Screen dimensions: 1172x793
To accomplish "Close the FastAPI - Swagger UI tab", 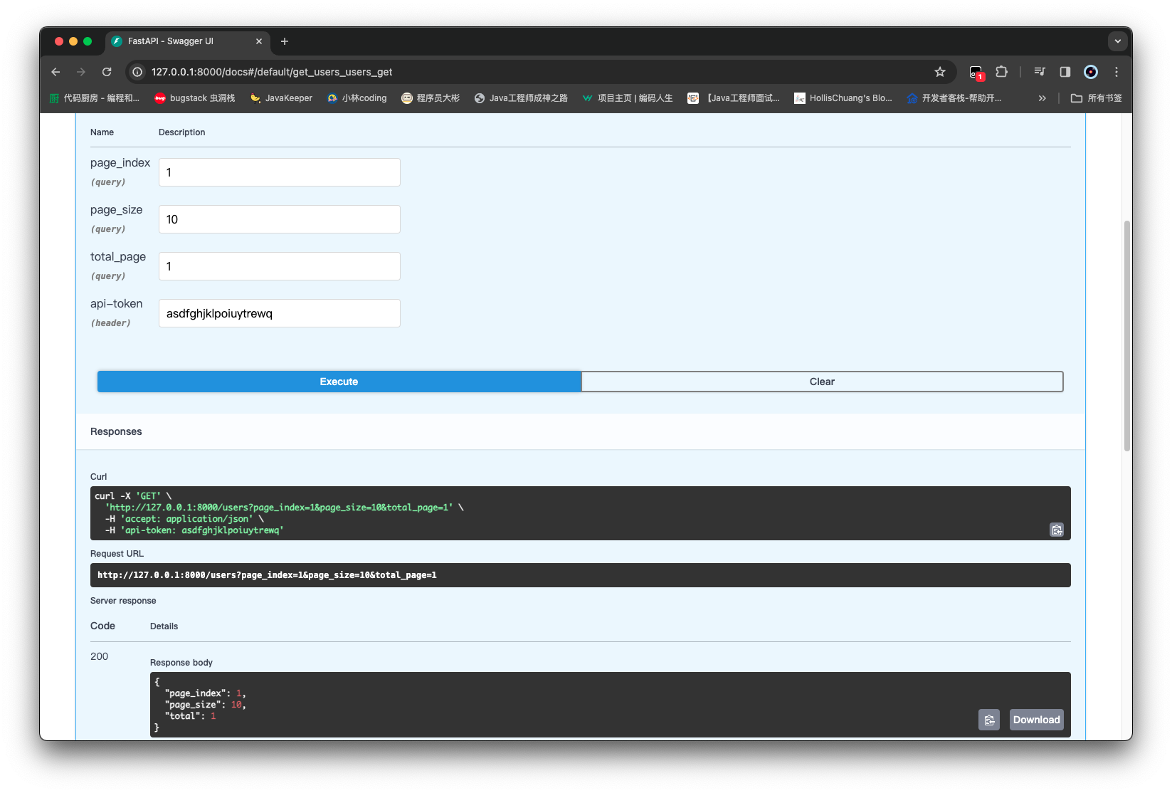I will pos(259,41).
